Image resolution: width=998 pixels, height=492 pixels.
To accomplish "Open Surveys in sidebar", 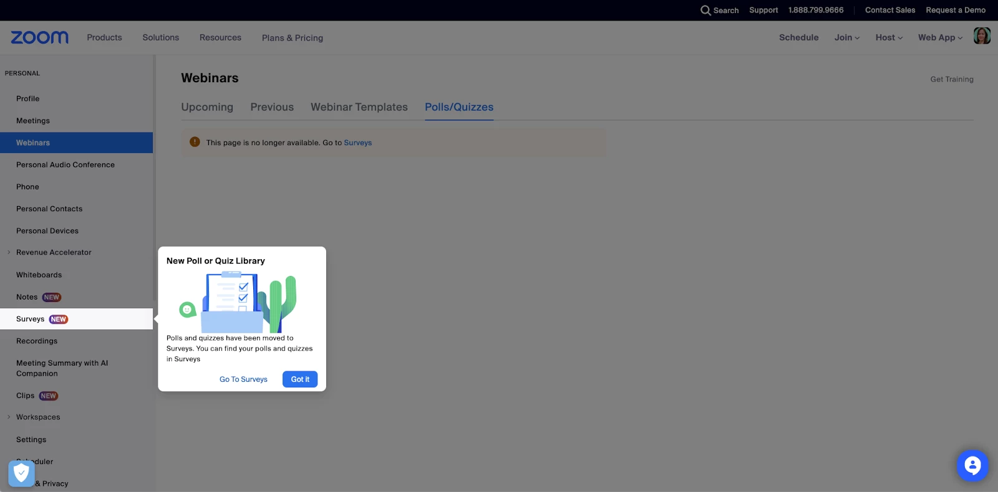I will click(76, 319).
